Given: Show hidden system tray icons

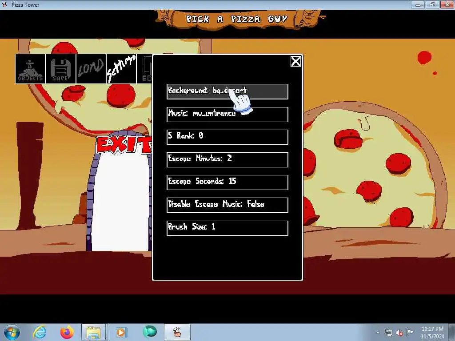Looking at the screenshot, I should [x=378, y=333].
